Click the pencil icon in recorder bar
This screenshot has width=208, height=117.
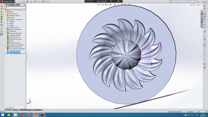point(110,1)
